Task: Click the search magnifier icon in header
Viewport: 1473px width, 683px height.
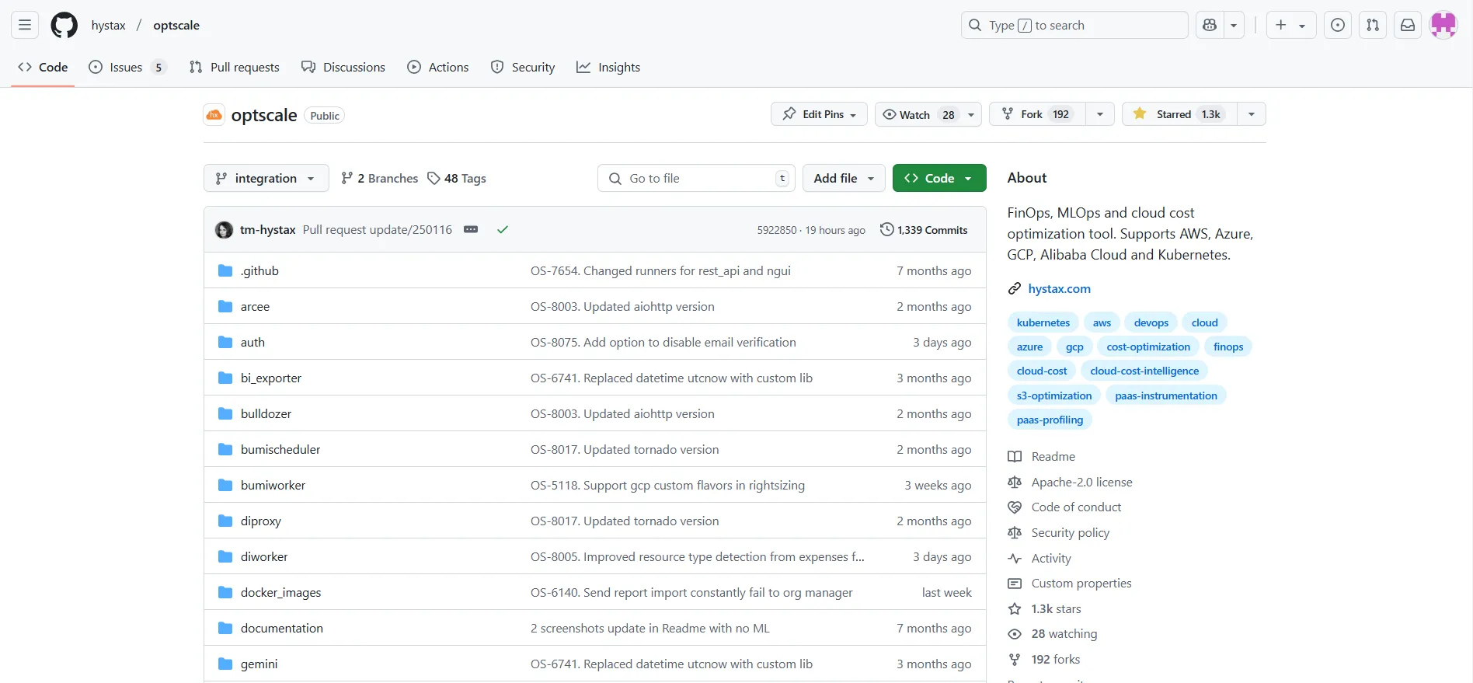Action: pos(975,25)
